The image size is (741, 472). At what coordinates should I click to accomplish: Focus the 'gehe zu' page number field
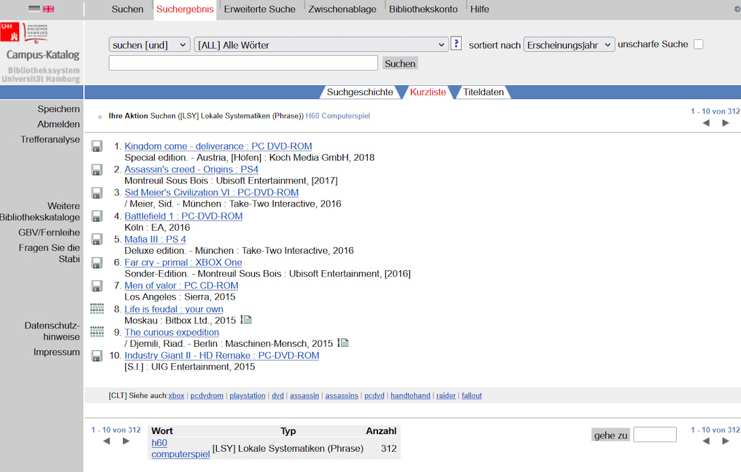coord(655,435)
